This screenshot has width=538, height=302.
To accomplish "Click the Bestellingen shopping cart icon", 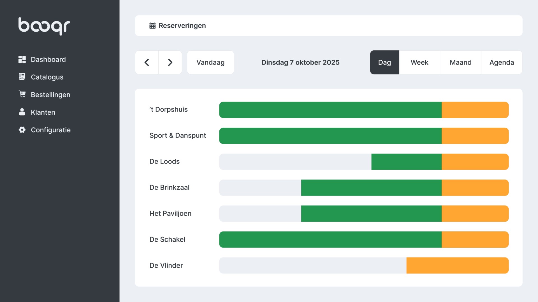I will tap(22, 94).
